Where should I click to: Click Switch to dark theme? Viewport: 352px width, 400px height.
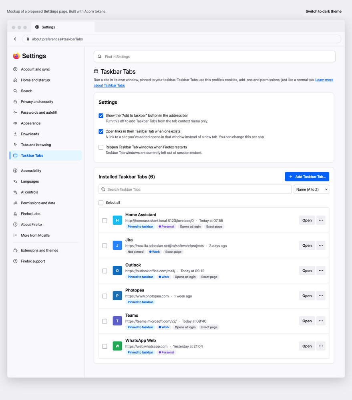point(324,12)
